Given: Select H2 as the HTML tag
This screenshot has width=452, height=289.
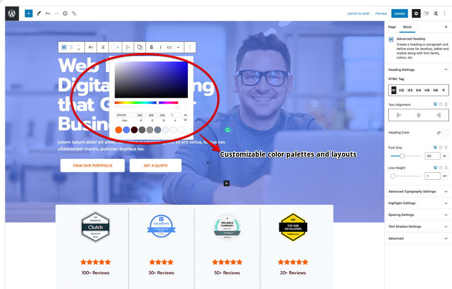Looking at the screenshot, I should tap(402, 90).
